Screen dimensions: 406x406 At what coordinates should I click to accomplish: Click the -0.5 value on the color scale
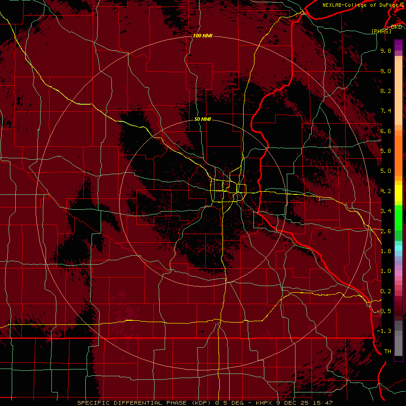pos(384,311)
